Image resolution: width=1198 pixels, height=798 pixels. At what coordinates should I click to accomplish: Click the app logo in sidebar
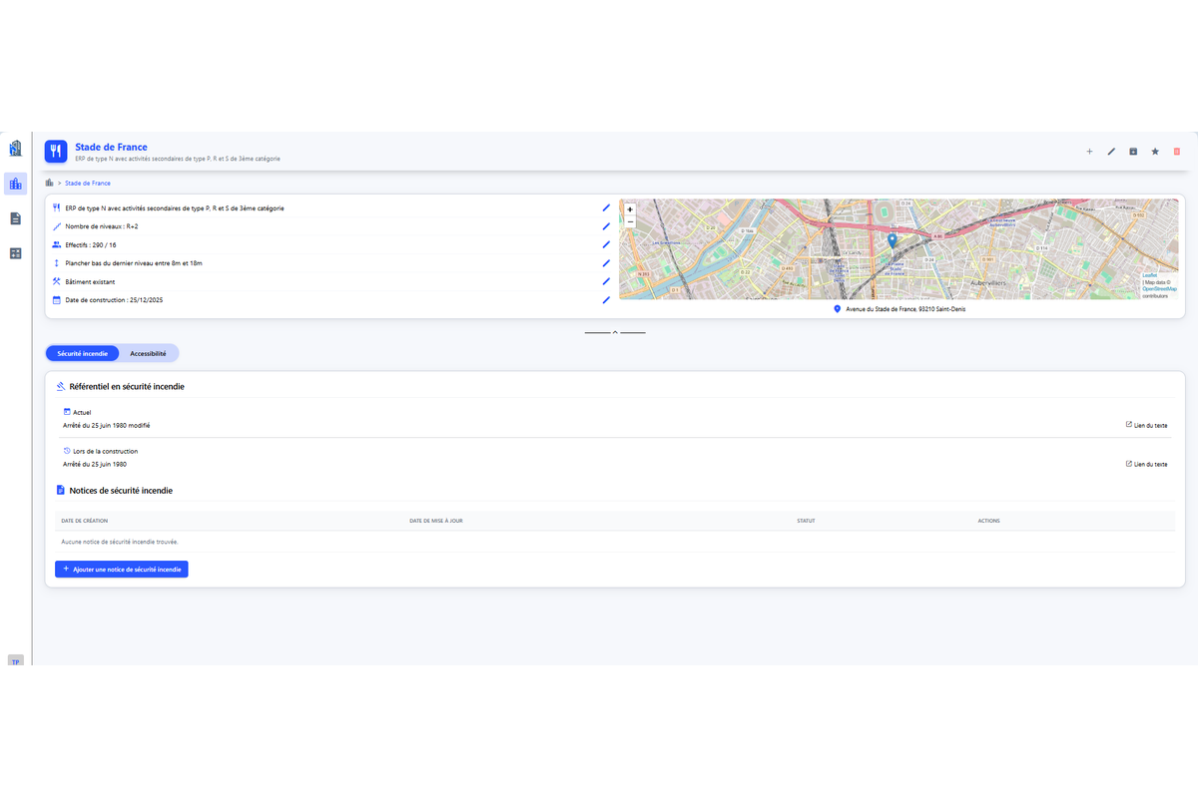(x=15, y=149)
